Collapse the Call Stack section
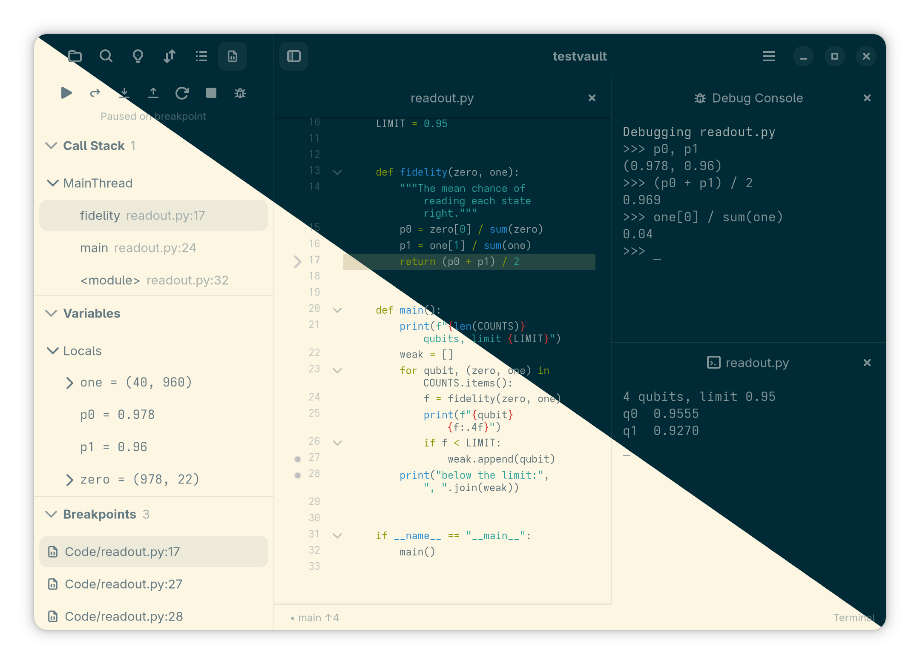The image size is (920, 664). click(51, 146)
